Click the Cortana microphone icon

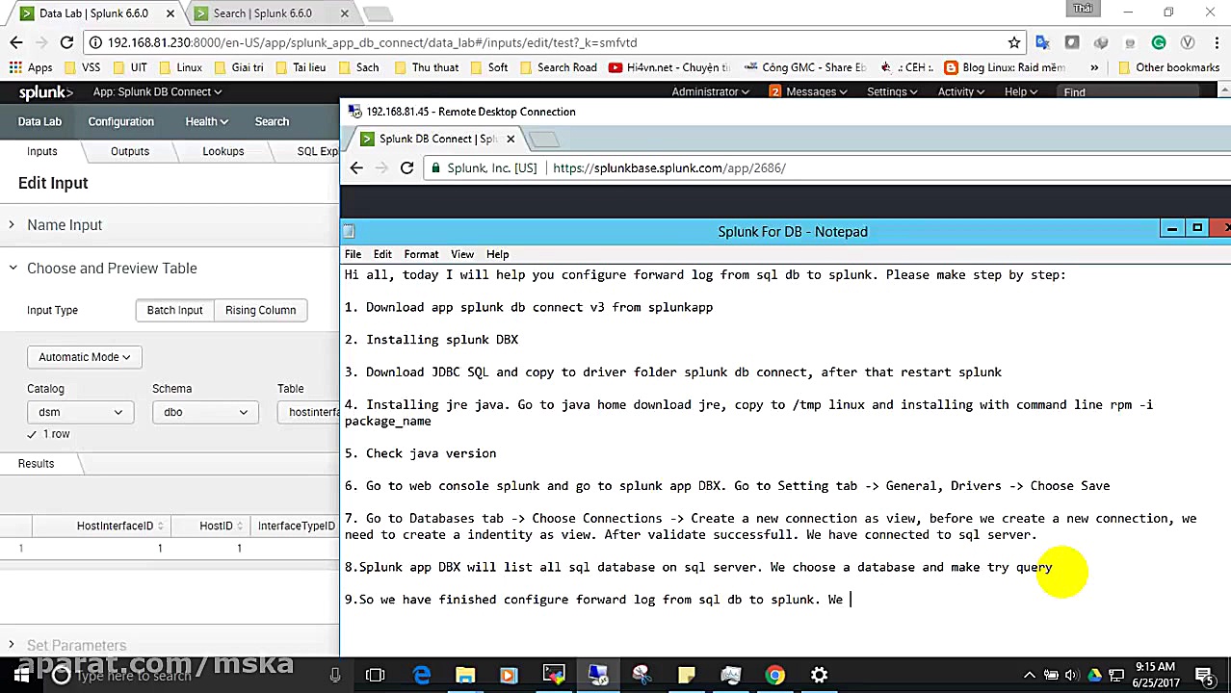click(x=335, y=676)
